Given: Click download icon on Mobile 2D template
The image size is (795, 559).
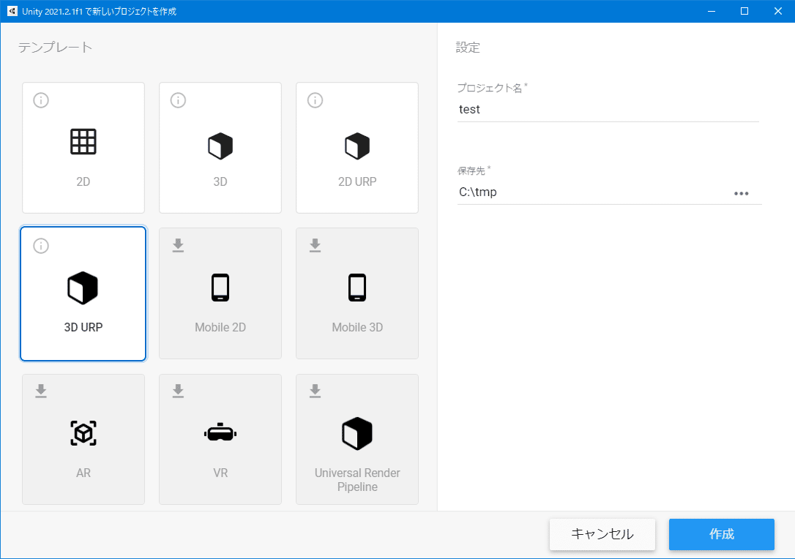Looking at the screenshot, I should coord(178,245).
